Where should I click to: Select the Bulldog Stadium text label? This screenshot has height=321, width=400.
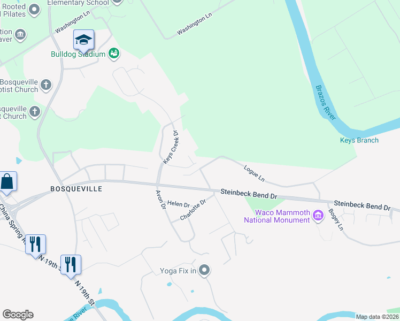point(78,54)
